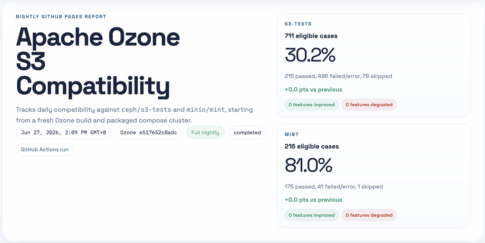
Task: Open the GitHub Actions run link
Action: 44,149
